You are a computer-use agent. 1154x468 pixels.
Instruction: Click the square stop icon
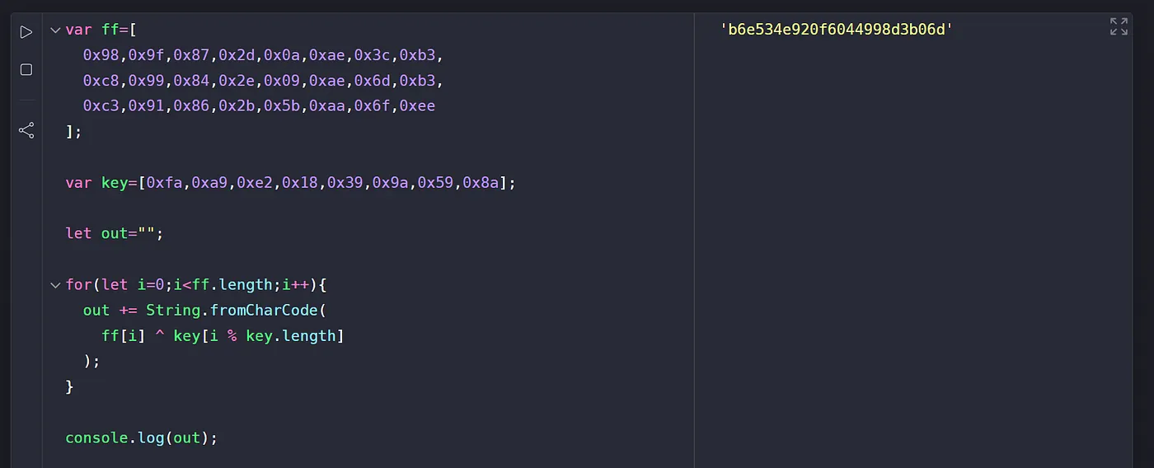[26, 69]
